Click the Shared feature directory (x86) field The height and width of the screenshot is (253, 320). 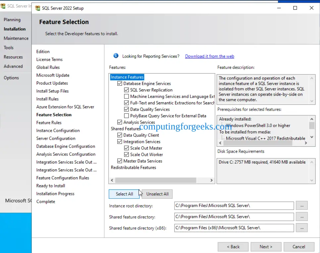pos(234,228)
